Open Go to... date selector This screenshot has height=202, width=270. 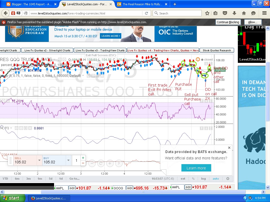pyautogui.click(x=74, y=179)
